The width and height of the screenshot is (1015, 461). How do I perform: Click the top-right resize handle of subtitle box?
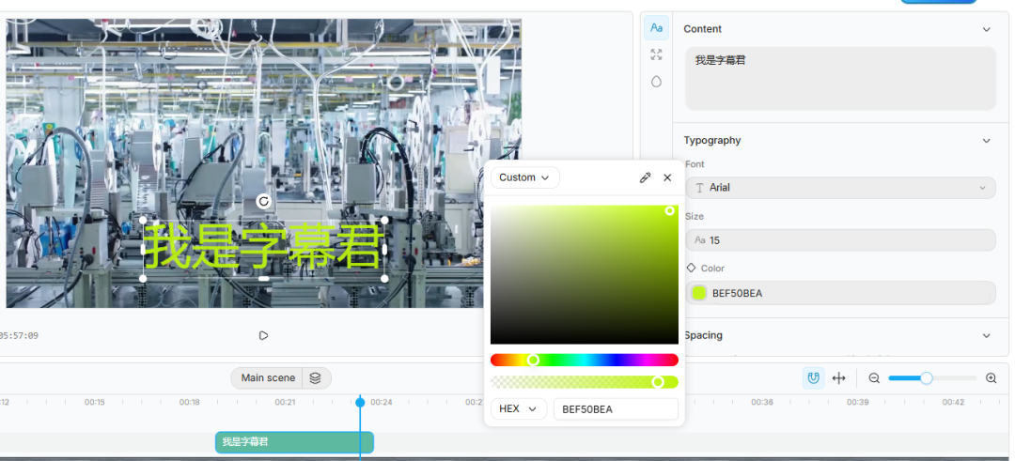pyautogui.click(x=384, y=221)
